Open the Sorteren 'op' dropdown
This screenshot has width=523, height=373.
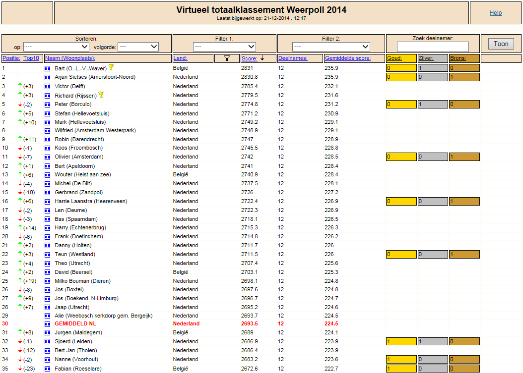[x=56, y=47]
